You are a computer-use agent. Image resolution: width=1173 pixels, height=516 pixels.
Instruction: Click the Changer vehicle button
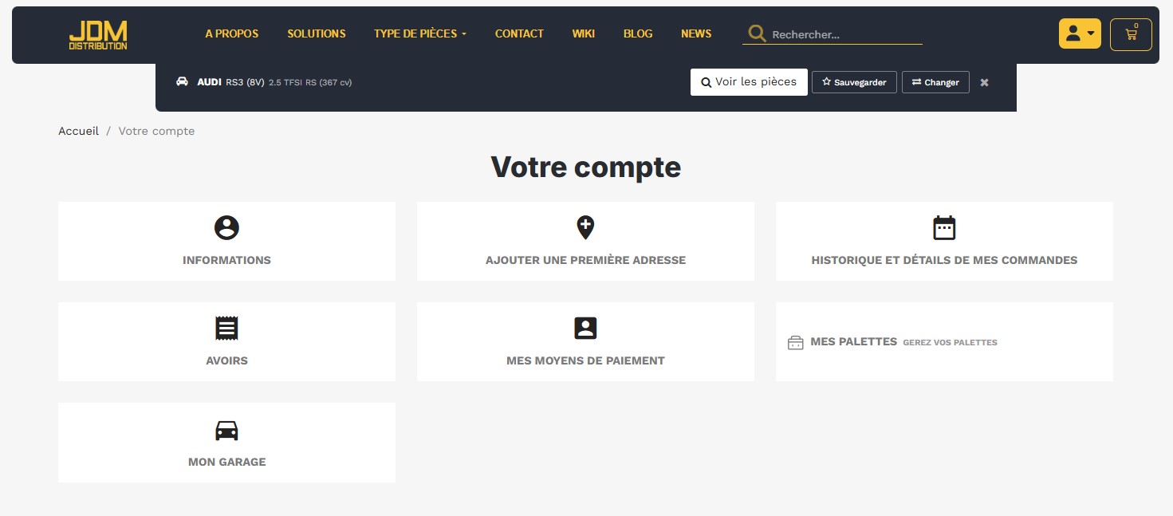(935, 82)
